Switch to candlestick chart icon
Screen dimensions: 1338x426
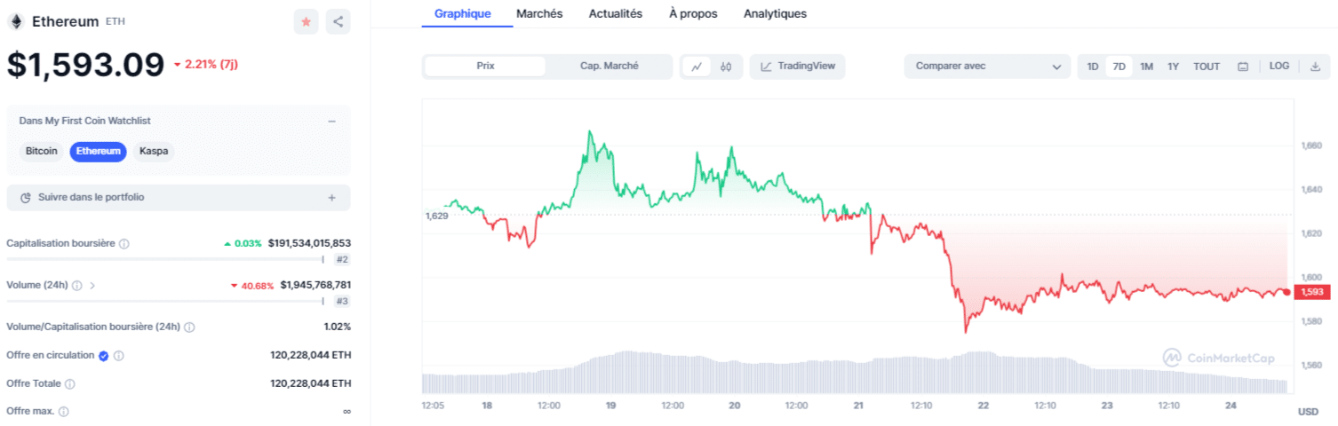point(726,67)
